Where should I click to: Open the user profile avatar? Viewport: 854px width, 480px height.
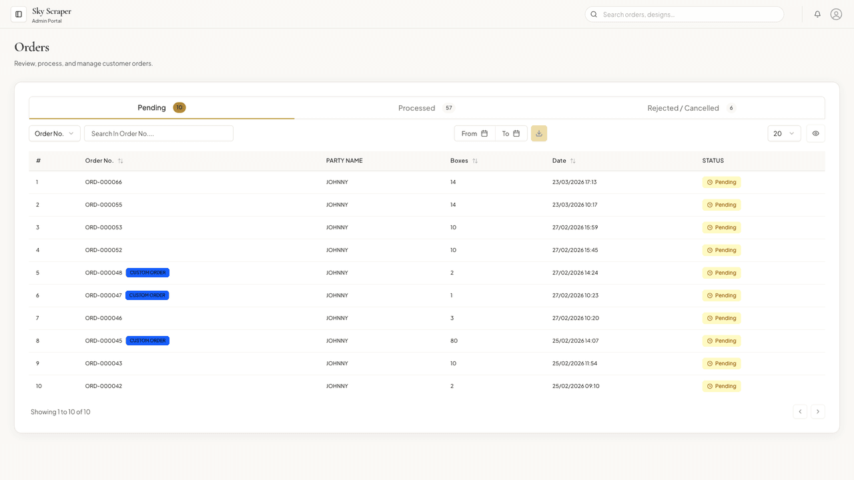coord(836,14)
